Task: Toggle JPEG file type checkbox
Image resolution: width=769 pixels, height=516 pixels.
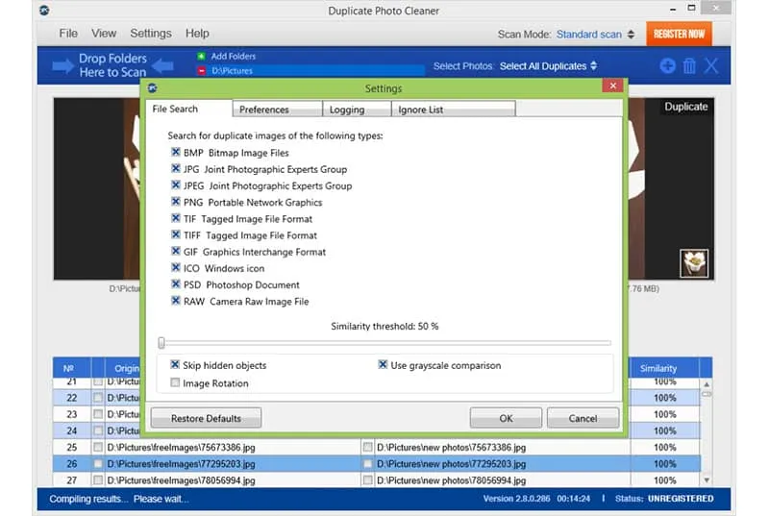Action: click(175, 185)
